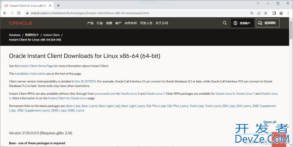The height and width of the screenshot is (147, 293).
Task: Open the 开发人员 menu
Action: pos(146,23)
